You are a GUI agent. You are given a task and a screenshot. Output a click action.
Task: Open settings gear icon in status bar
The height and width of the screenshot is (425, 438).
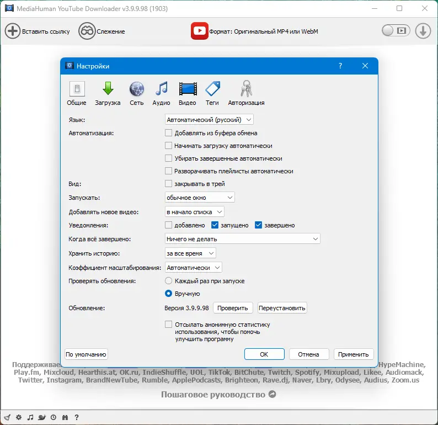[19, 417]
